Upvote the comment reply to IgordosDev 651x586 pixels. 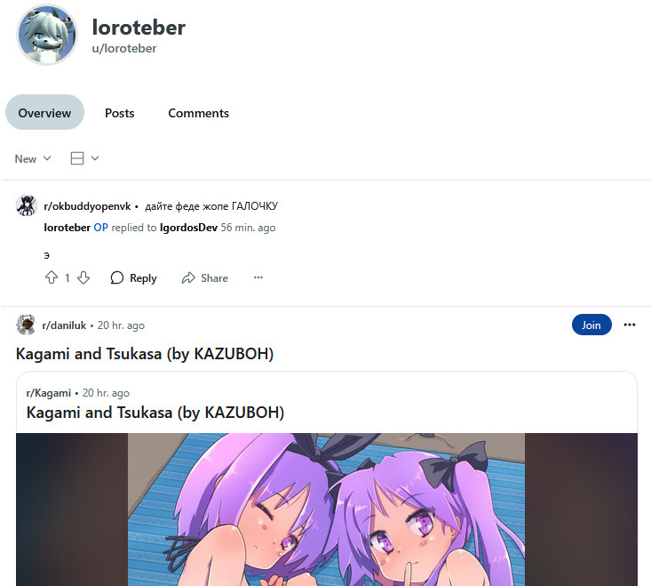[x=52, y=277]
